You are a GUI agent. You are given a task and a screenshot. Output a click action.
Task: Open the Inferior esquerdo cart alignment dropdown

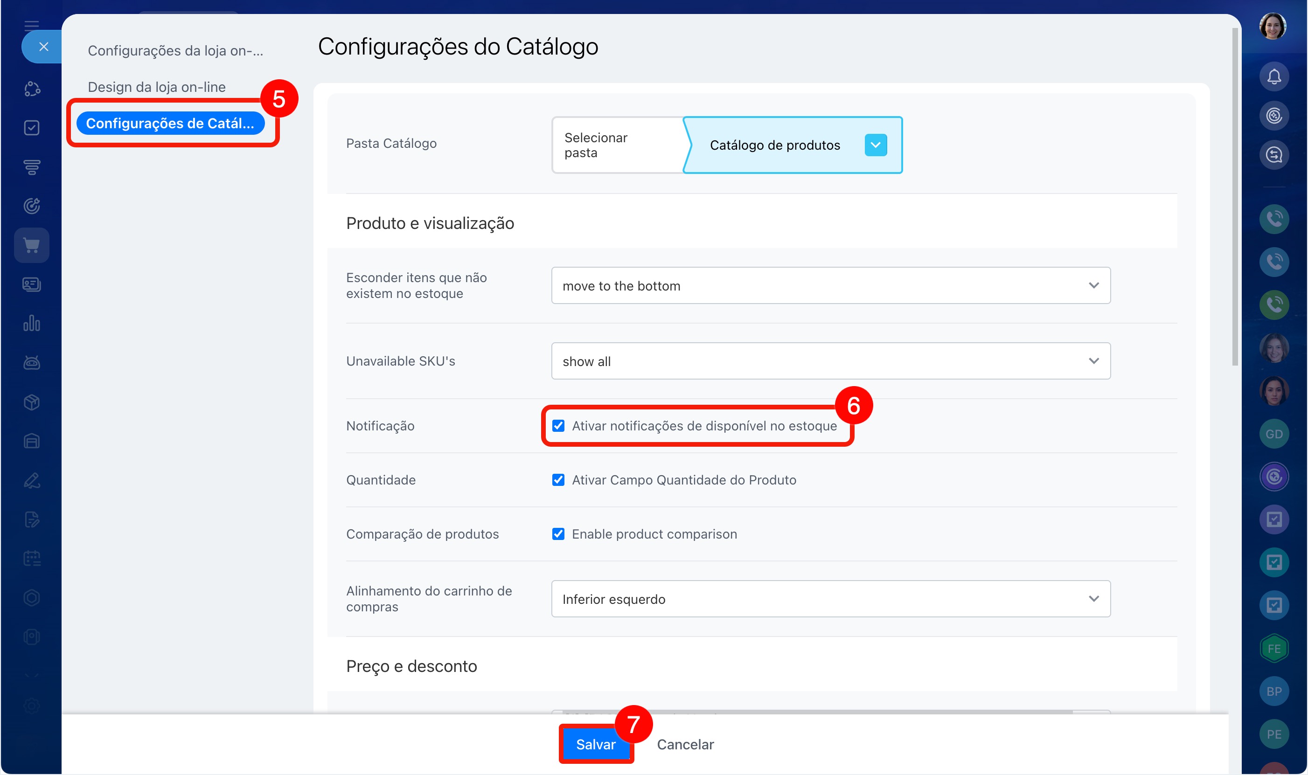coord(830,598)
